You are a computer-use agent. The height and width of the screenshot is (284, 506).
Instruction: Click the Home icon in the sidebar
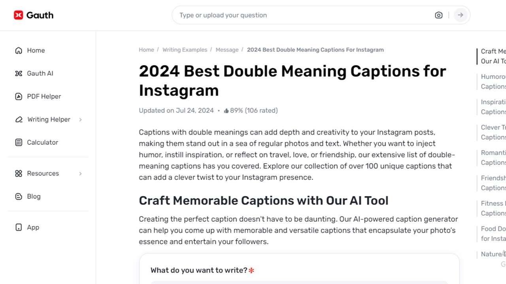tap(19, 50)
